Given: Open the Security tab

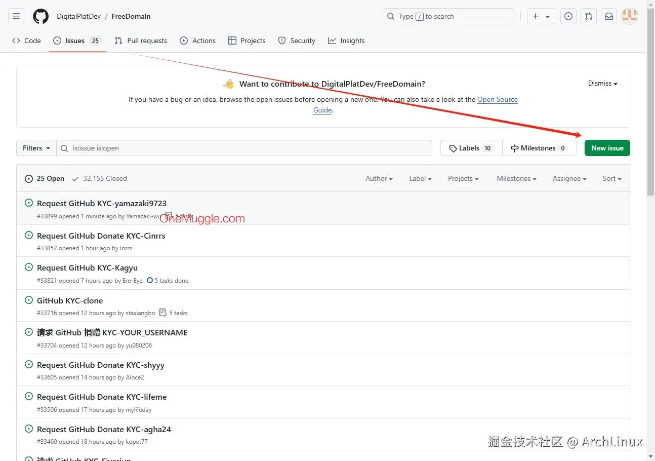Looking at the screenshot, I should (297, 41).
